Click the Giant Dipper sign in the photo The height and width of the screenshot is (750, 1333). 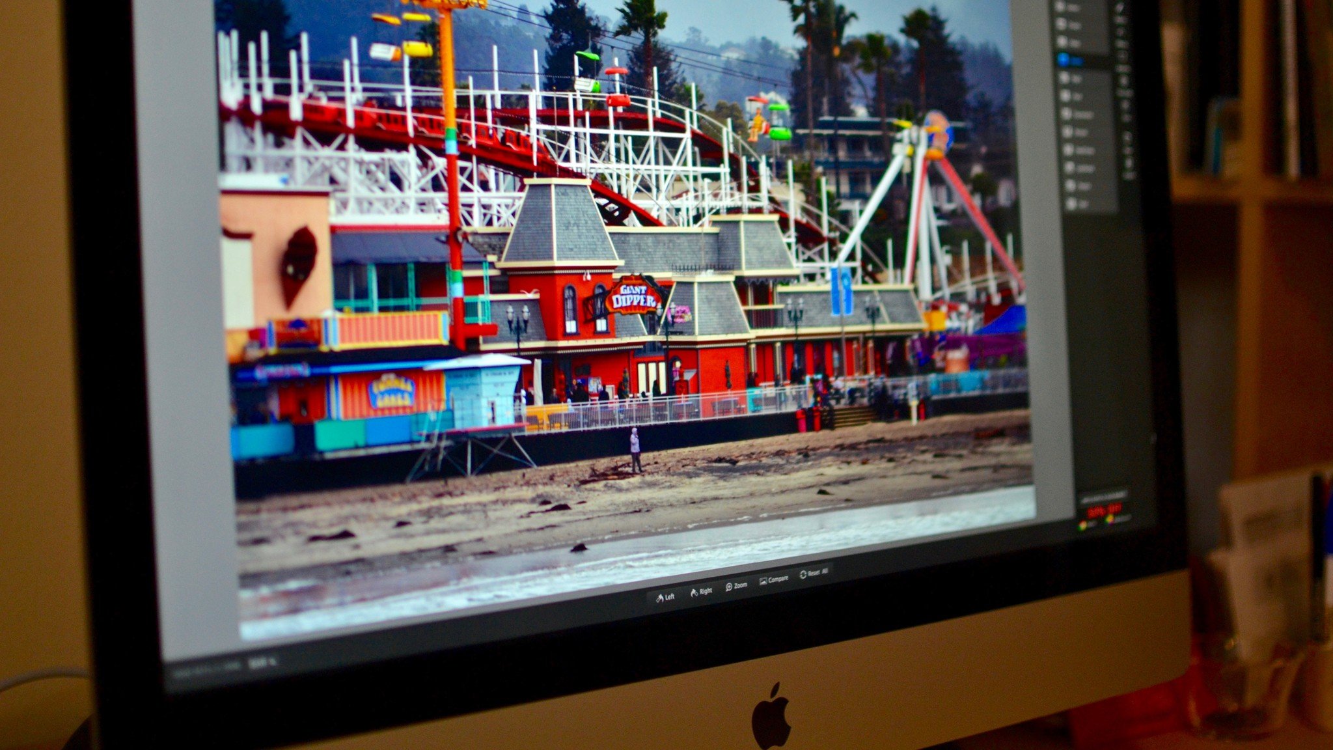click(633, 296)
